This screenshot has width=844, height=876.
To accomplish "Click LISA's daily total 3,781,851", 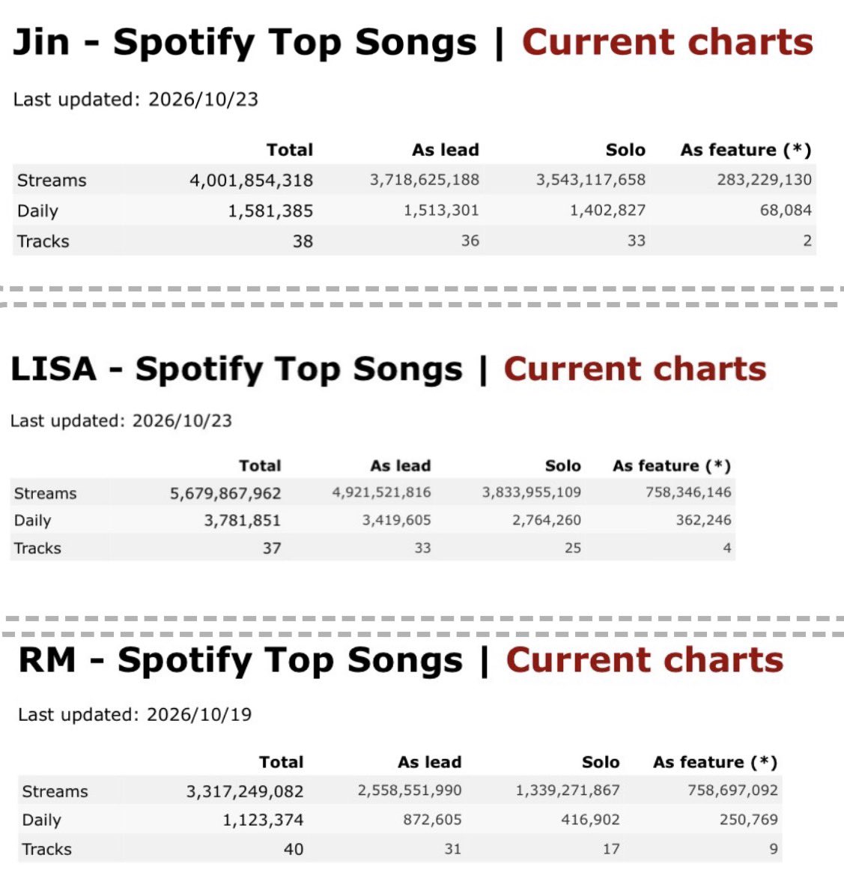I will pos(242,521).
